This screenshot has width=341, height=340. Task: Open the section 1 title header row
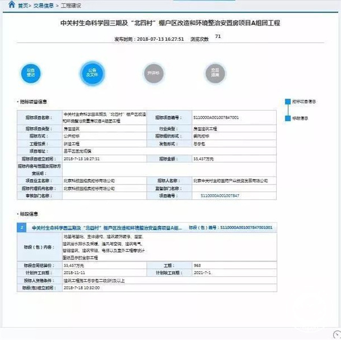click(x=147, y=228)
